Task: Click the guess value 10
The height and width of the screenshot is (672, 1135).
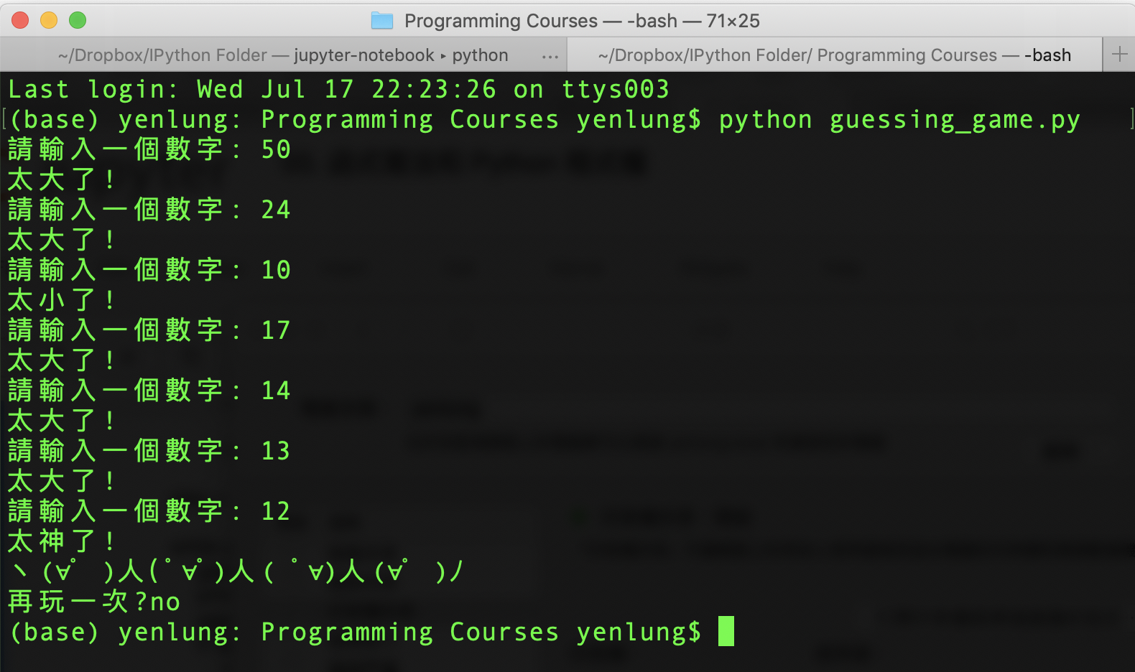Action: click(x=276, y=270)
